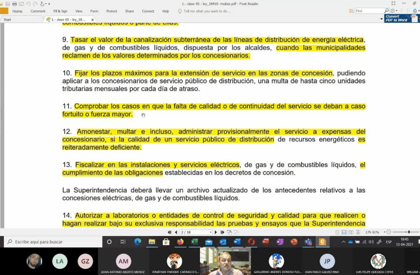Click the volume speaker tray icon
Viewport: 420px width, 275px height.
(x=371, y=242)
